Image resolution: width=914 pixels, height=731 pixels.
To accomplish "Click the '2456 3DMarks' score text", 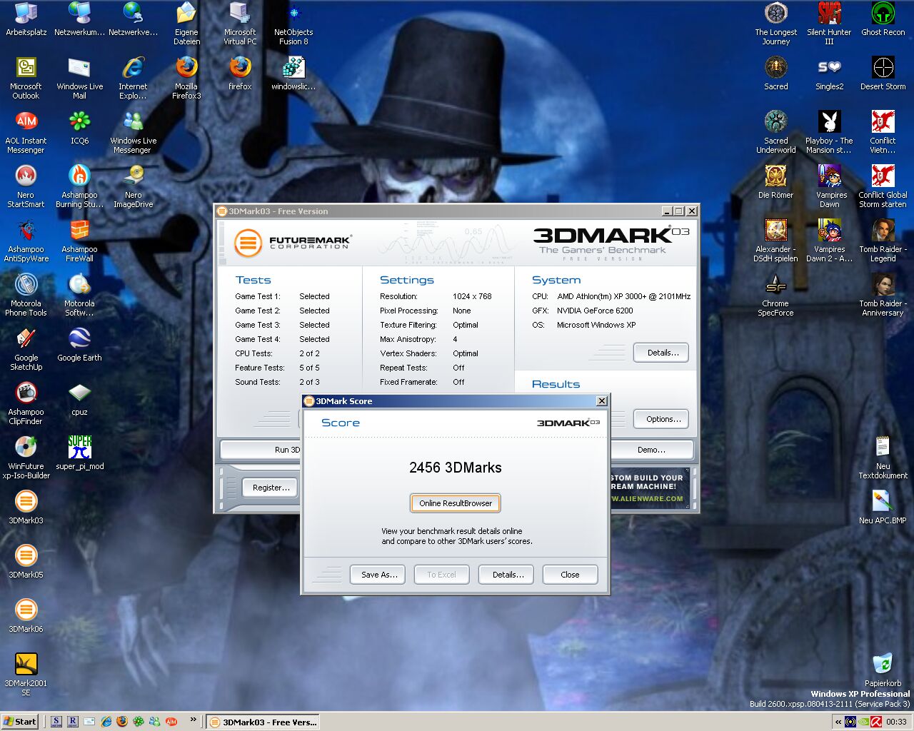I will [x=456, y=468].
